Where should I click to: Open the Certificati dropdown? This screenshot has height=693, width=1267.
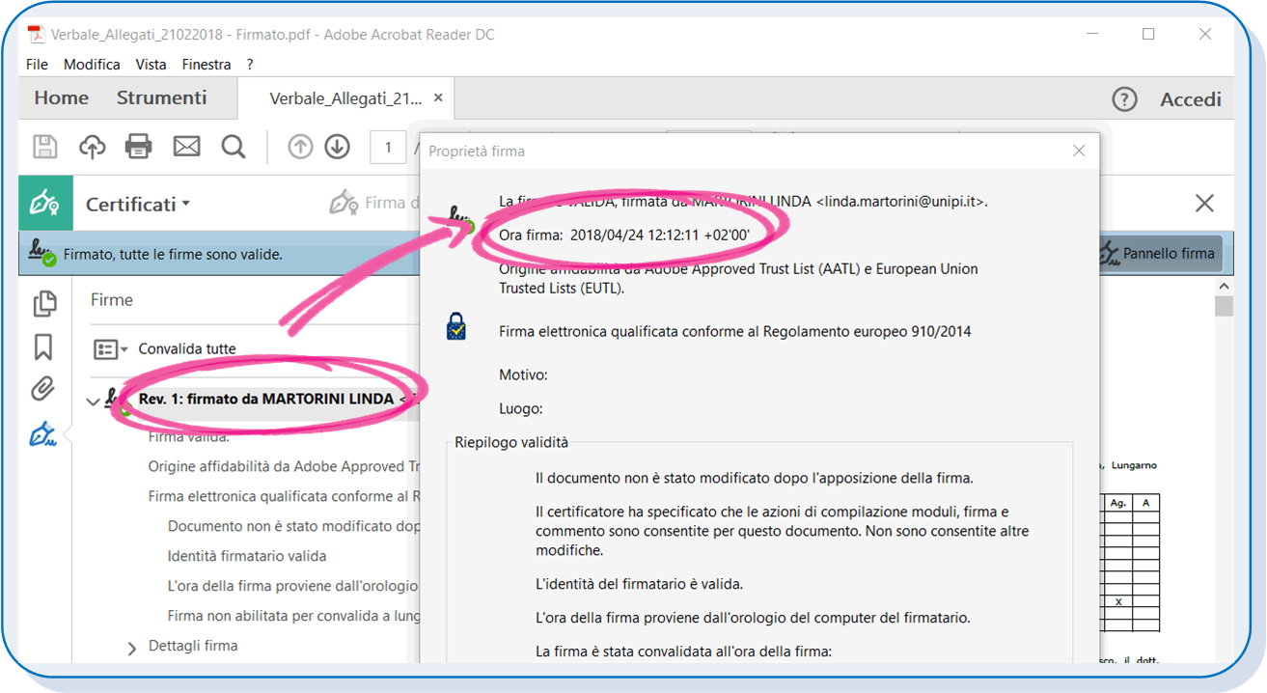(x=138, y=205)
